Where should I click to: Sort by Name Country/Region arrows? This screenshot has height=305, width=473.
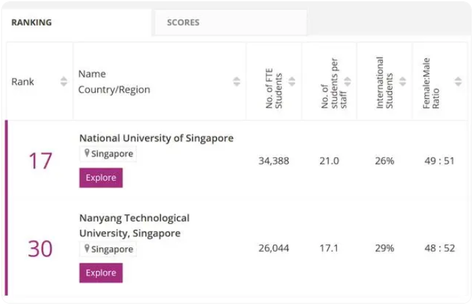click(237, 81)
